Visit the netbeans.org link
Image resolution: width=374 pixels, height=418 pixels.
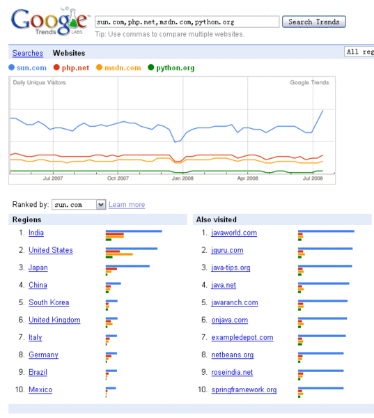[x=233, y=355]
